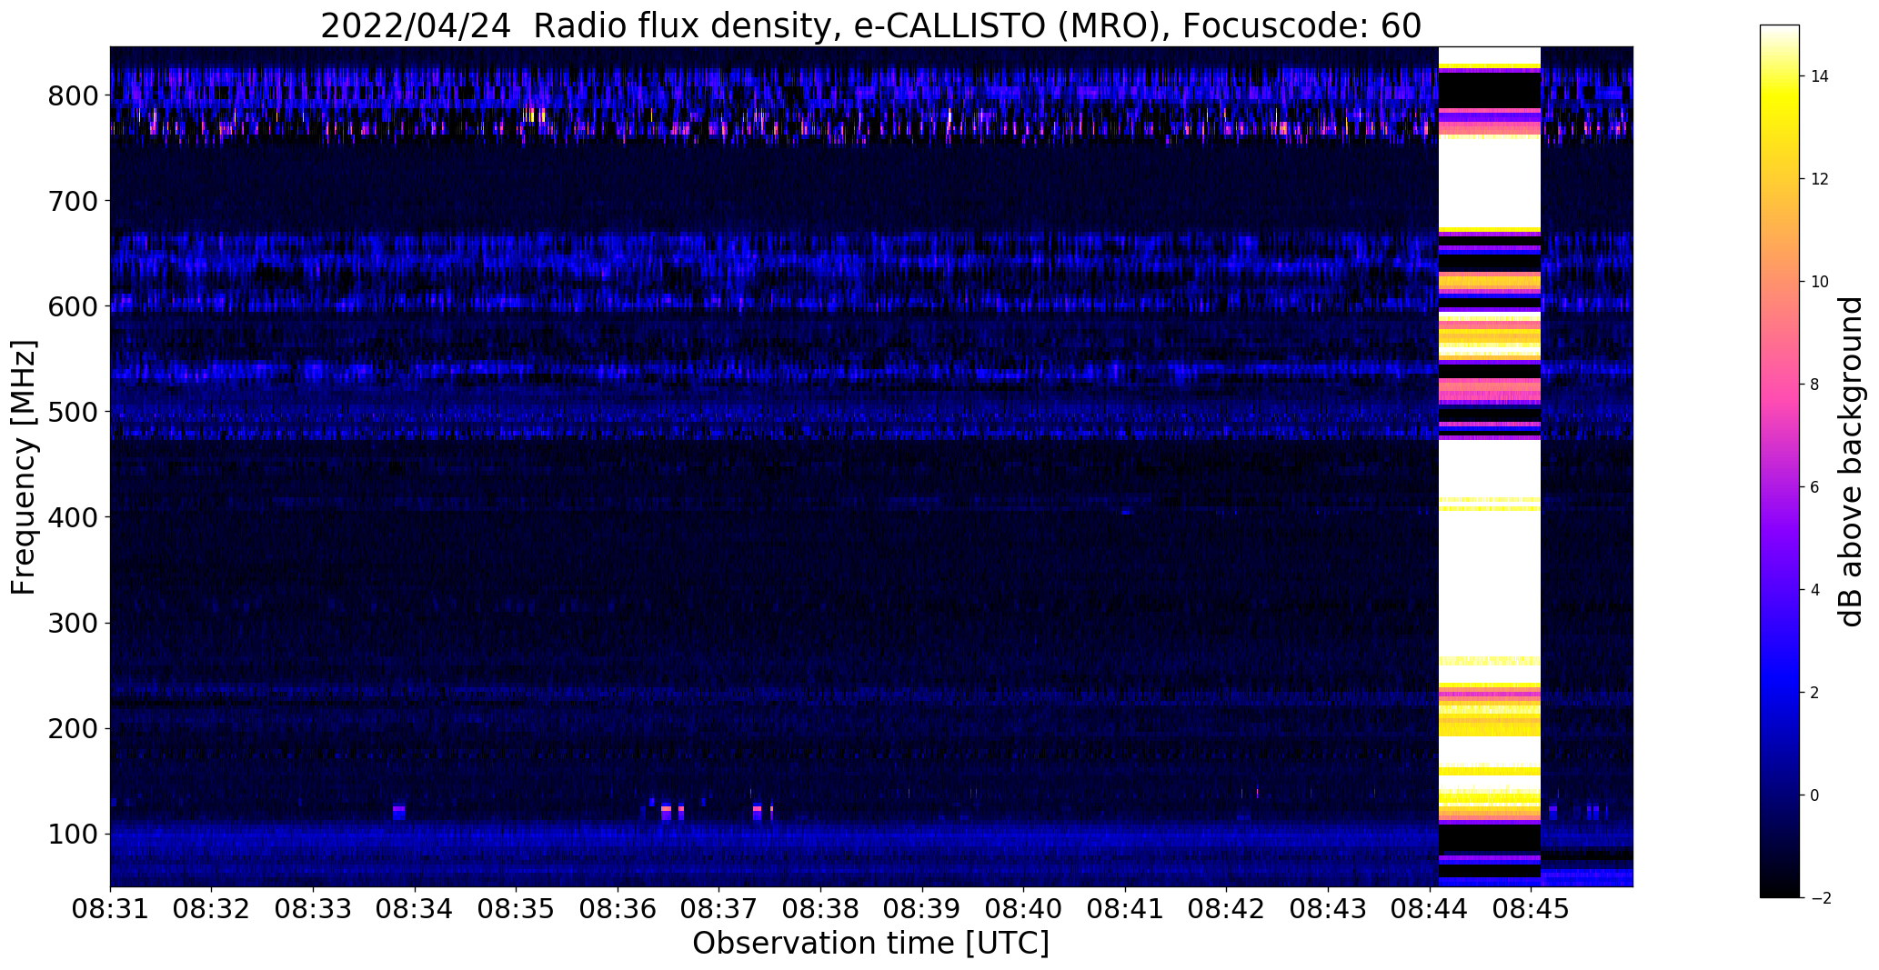Screen dimensions: 1879x970
Task: Click the colorbar tick value 12
Action: [1820, 179]
